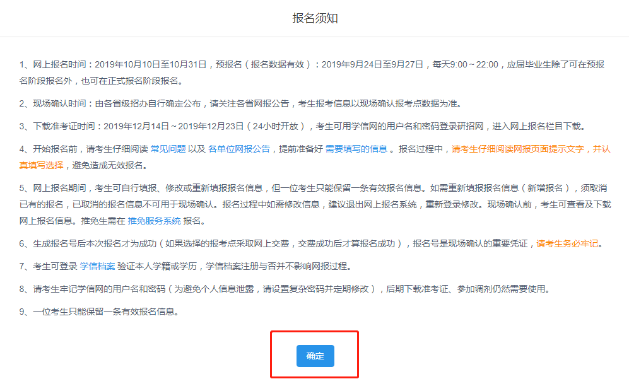629x379 pixels.
Task: Click item 3 text 下载准考证时间
Action: [x=64, y=126]
